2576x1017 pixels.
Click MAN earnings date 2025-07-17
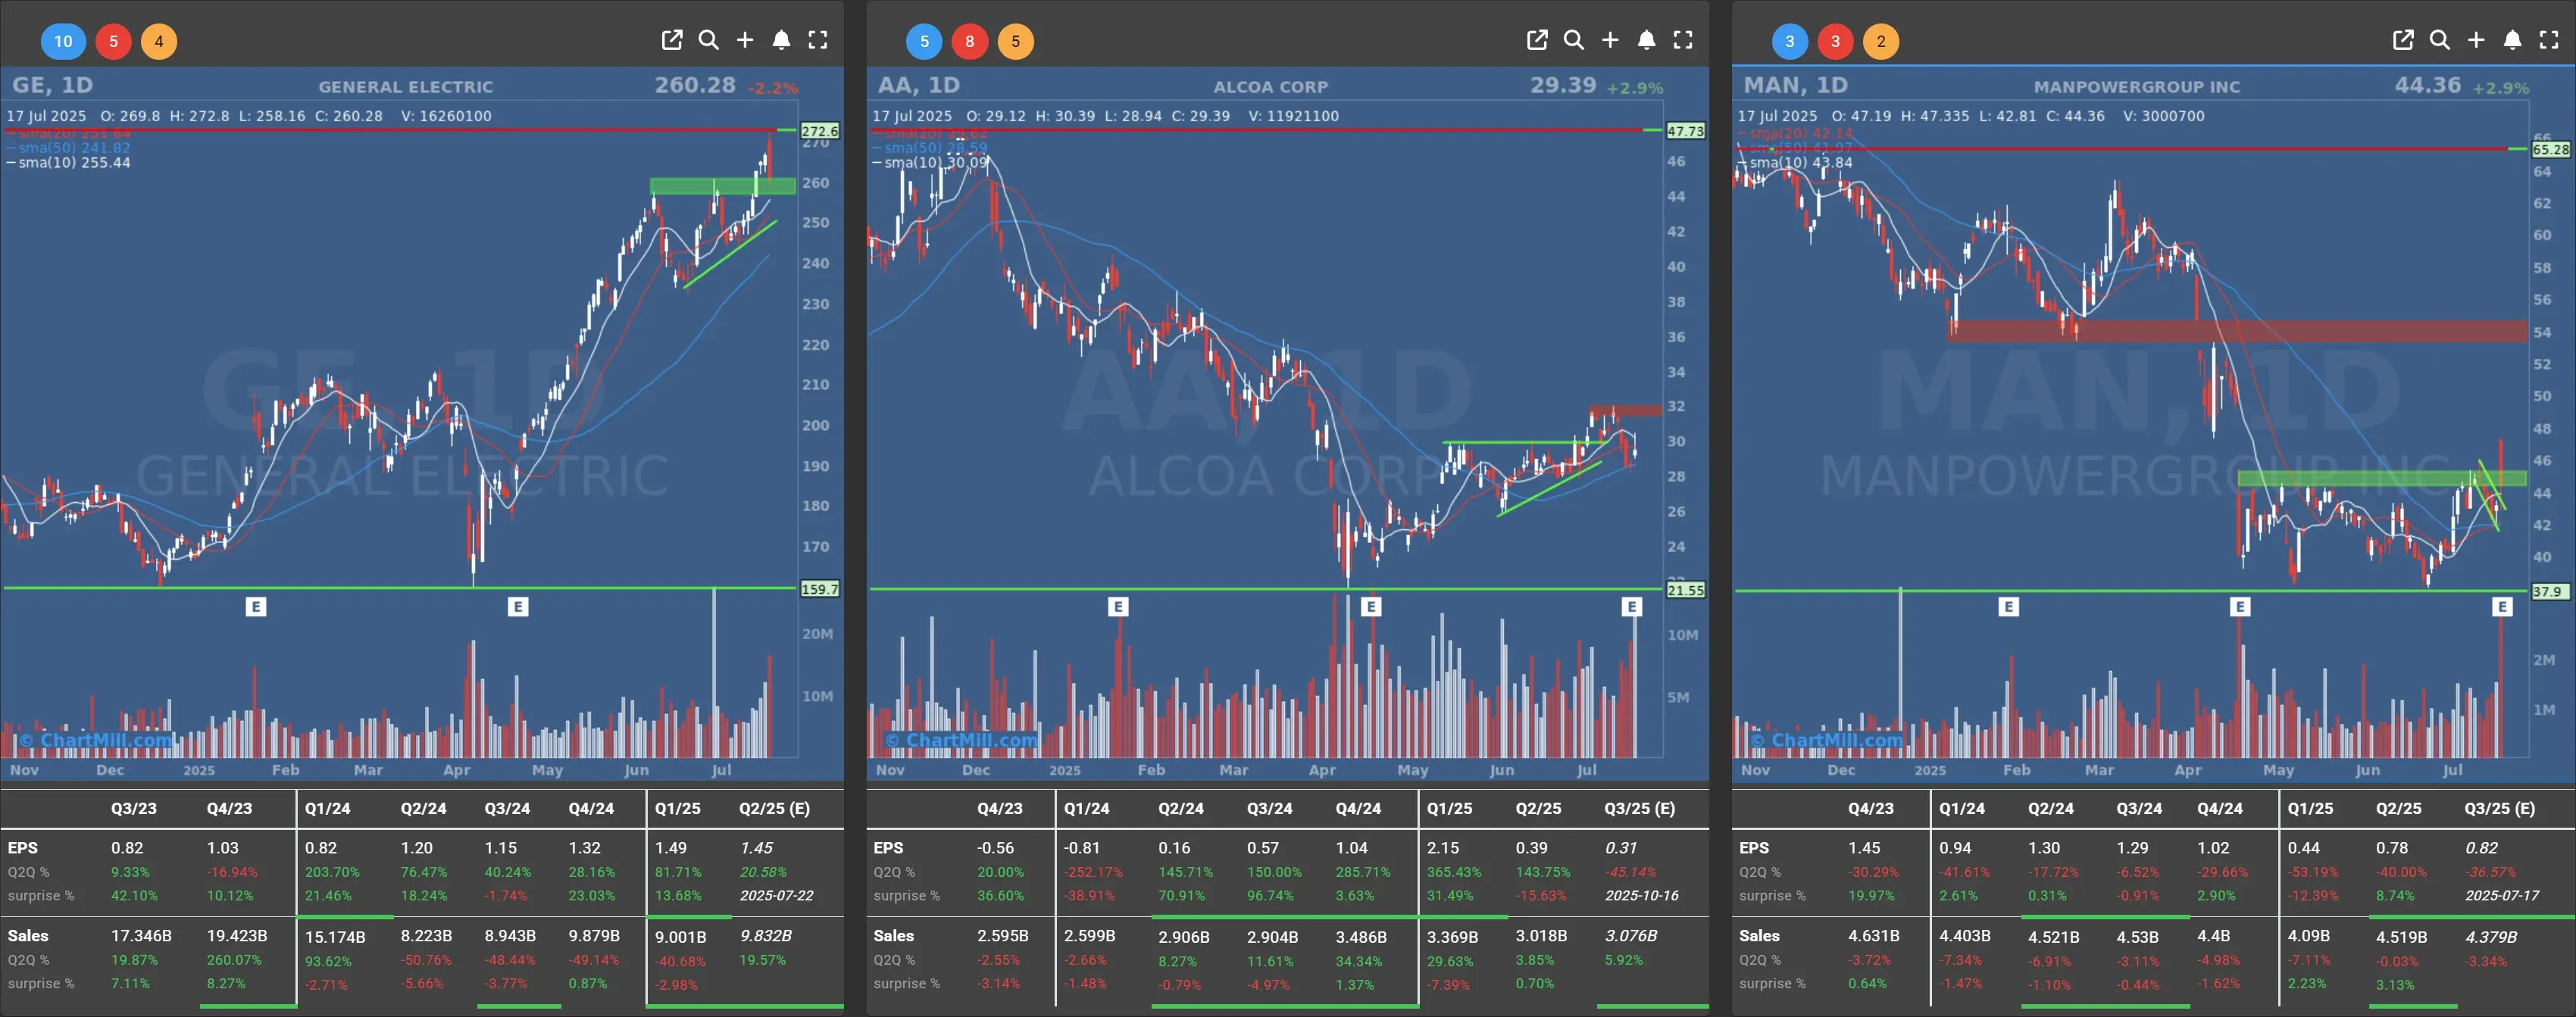(x=2502, y=895)
